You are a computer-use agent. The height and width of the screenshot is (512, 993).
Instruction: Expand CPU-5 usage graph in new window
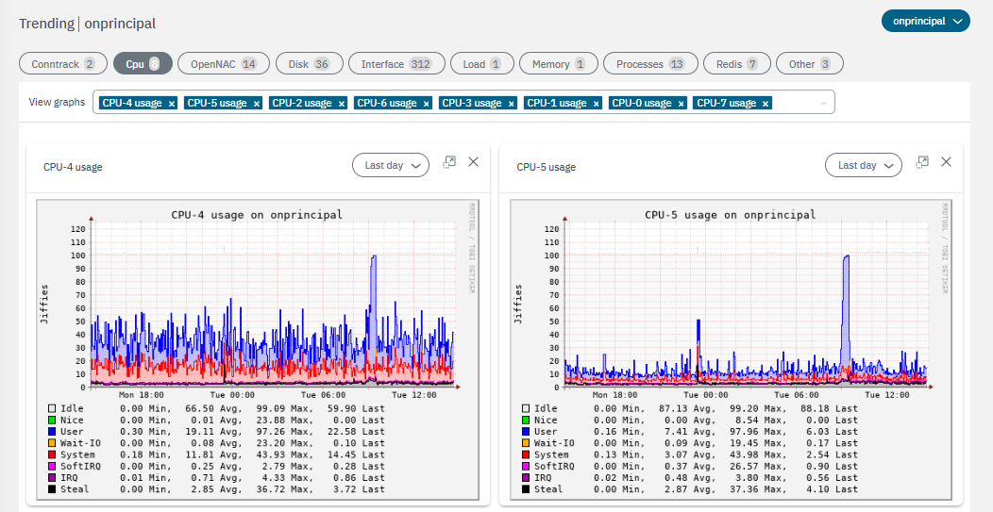(x=922, y=162)
